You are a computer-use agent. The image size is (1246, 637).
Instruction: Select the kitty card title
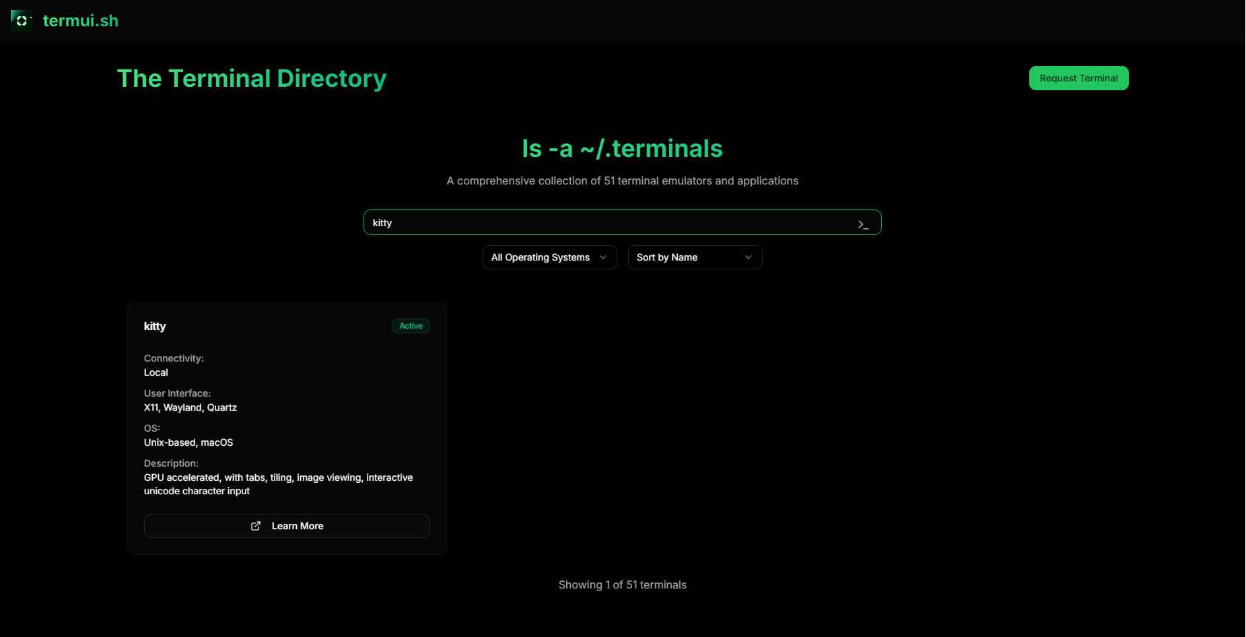point(155,326)
